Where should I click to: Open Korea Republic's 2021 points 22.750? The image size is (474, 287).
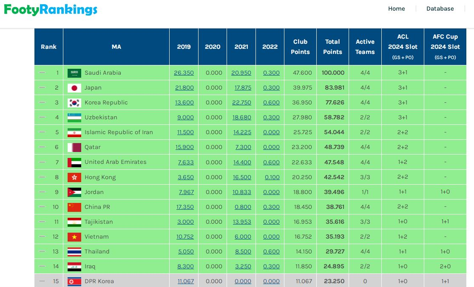pos(241,102)
